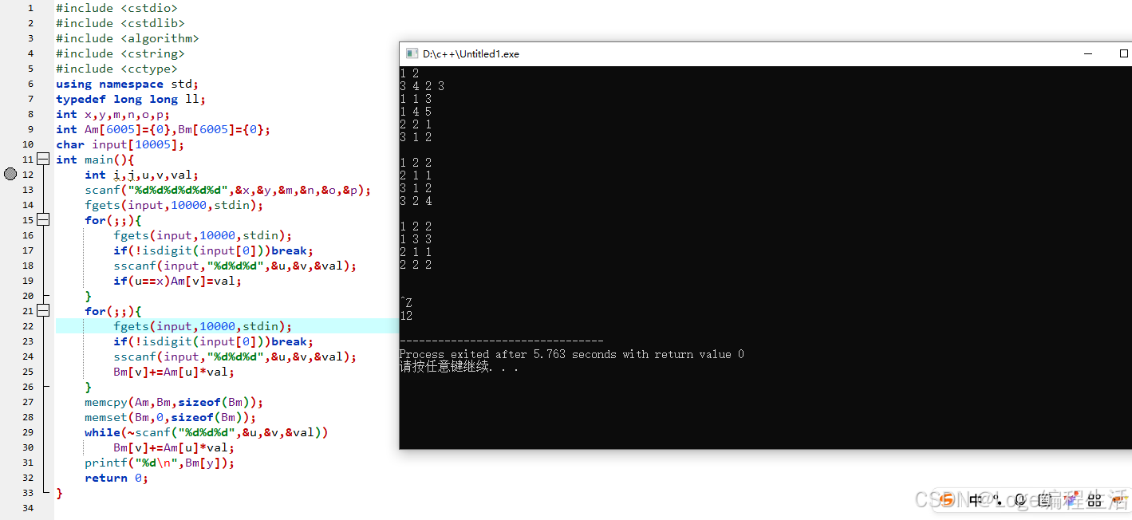Click the Sogou input method logo
This screenshot has height=520, width=1132.
pos(947,500)
